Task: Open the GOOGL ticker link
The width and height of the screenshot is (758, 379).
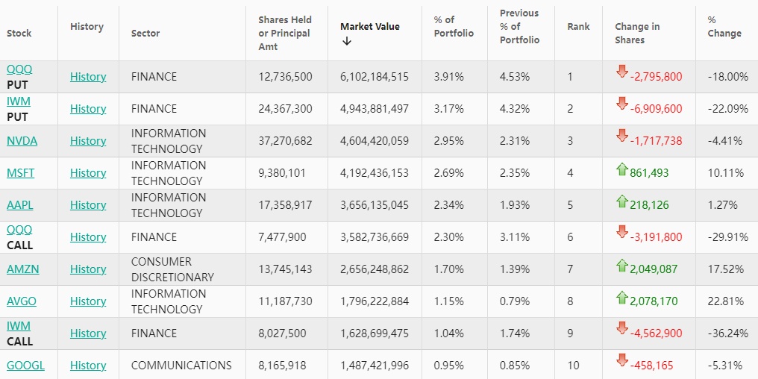Action: click(25, 366)
